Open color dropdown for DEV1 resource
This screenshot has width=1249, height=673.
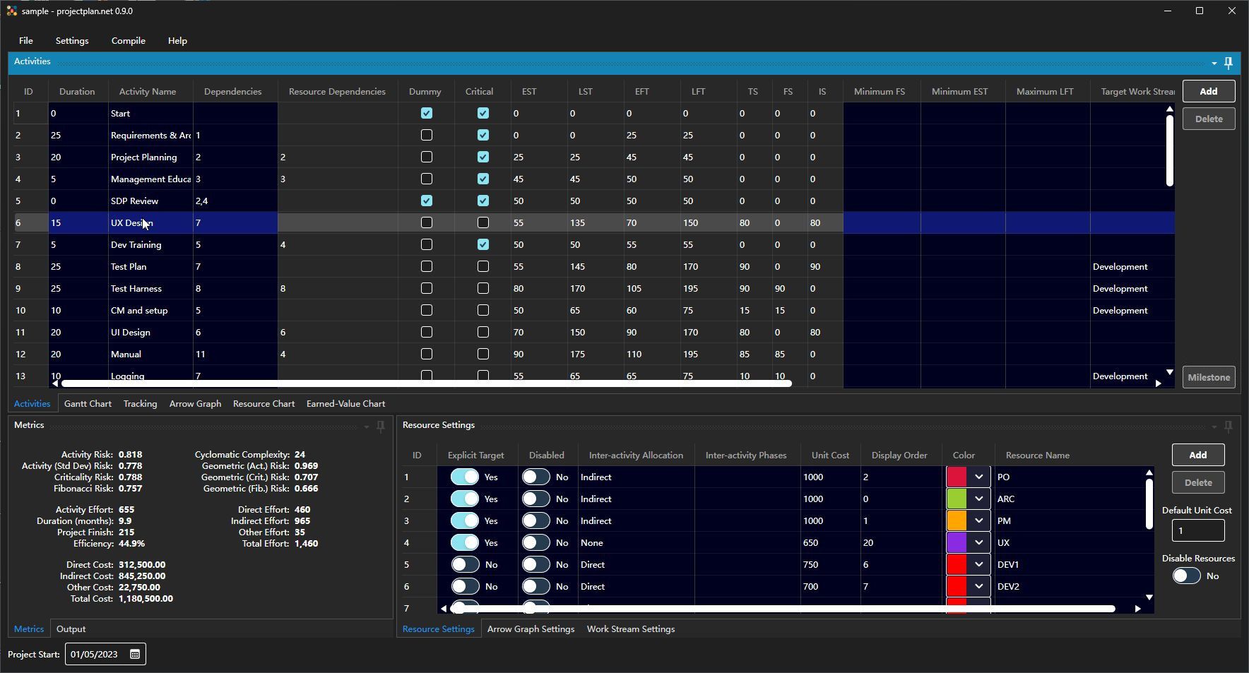[978, 564]
